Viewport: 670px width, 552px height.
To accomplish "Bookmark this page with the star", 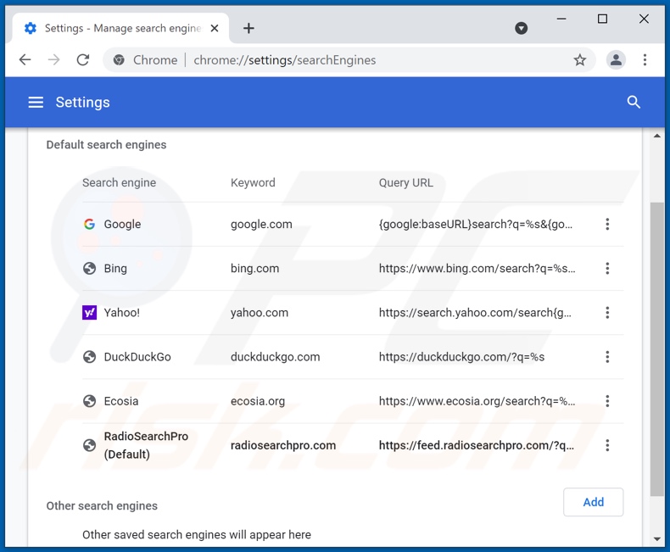I will pos(579,60).
